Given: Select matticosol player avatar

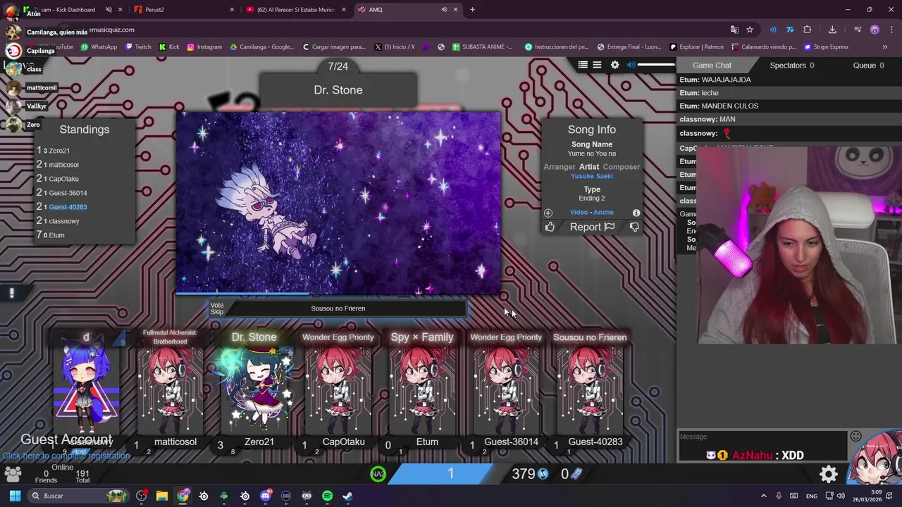Looking at the screenshot, I should coord(171,389).
